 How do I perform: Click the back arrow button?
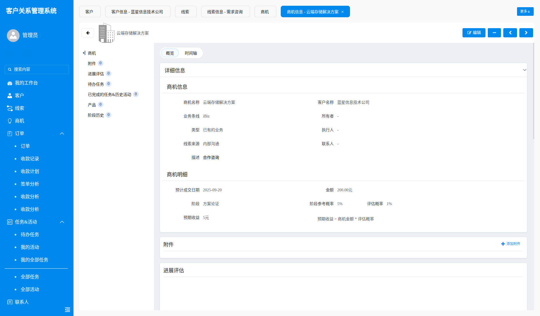click(88, 33)
